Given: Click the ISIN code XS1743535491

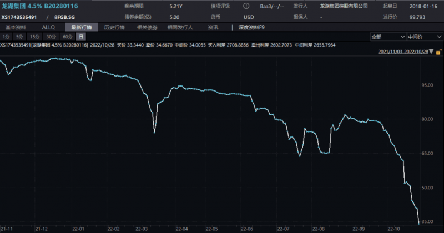Looking at the screenshot, I should point(22,17).
